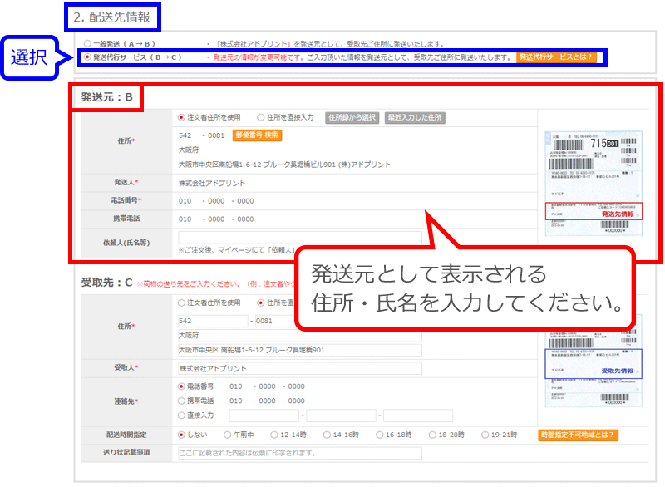Select delivery time 18-20時 option

(x=432, y=435)
